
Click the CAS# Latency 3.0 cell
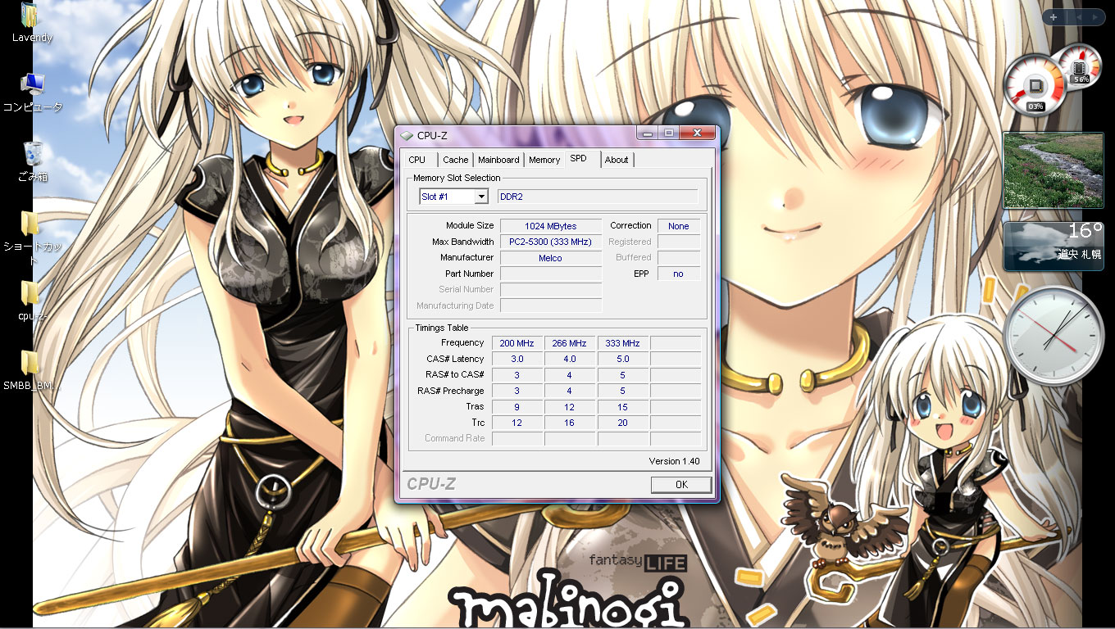pyautogui.click(x=517, y=359)
